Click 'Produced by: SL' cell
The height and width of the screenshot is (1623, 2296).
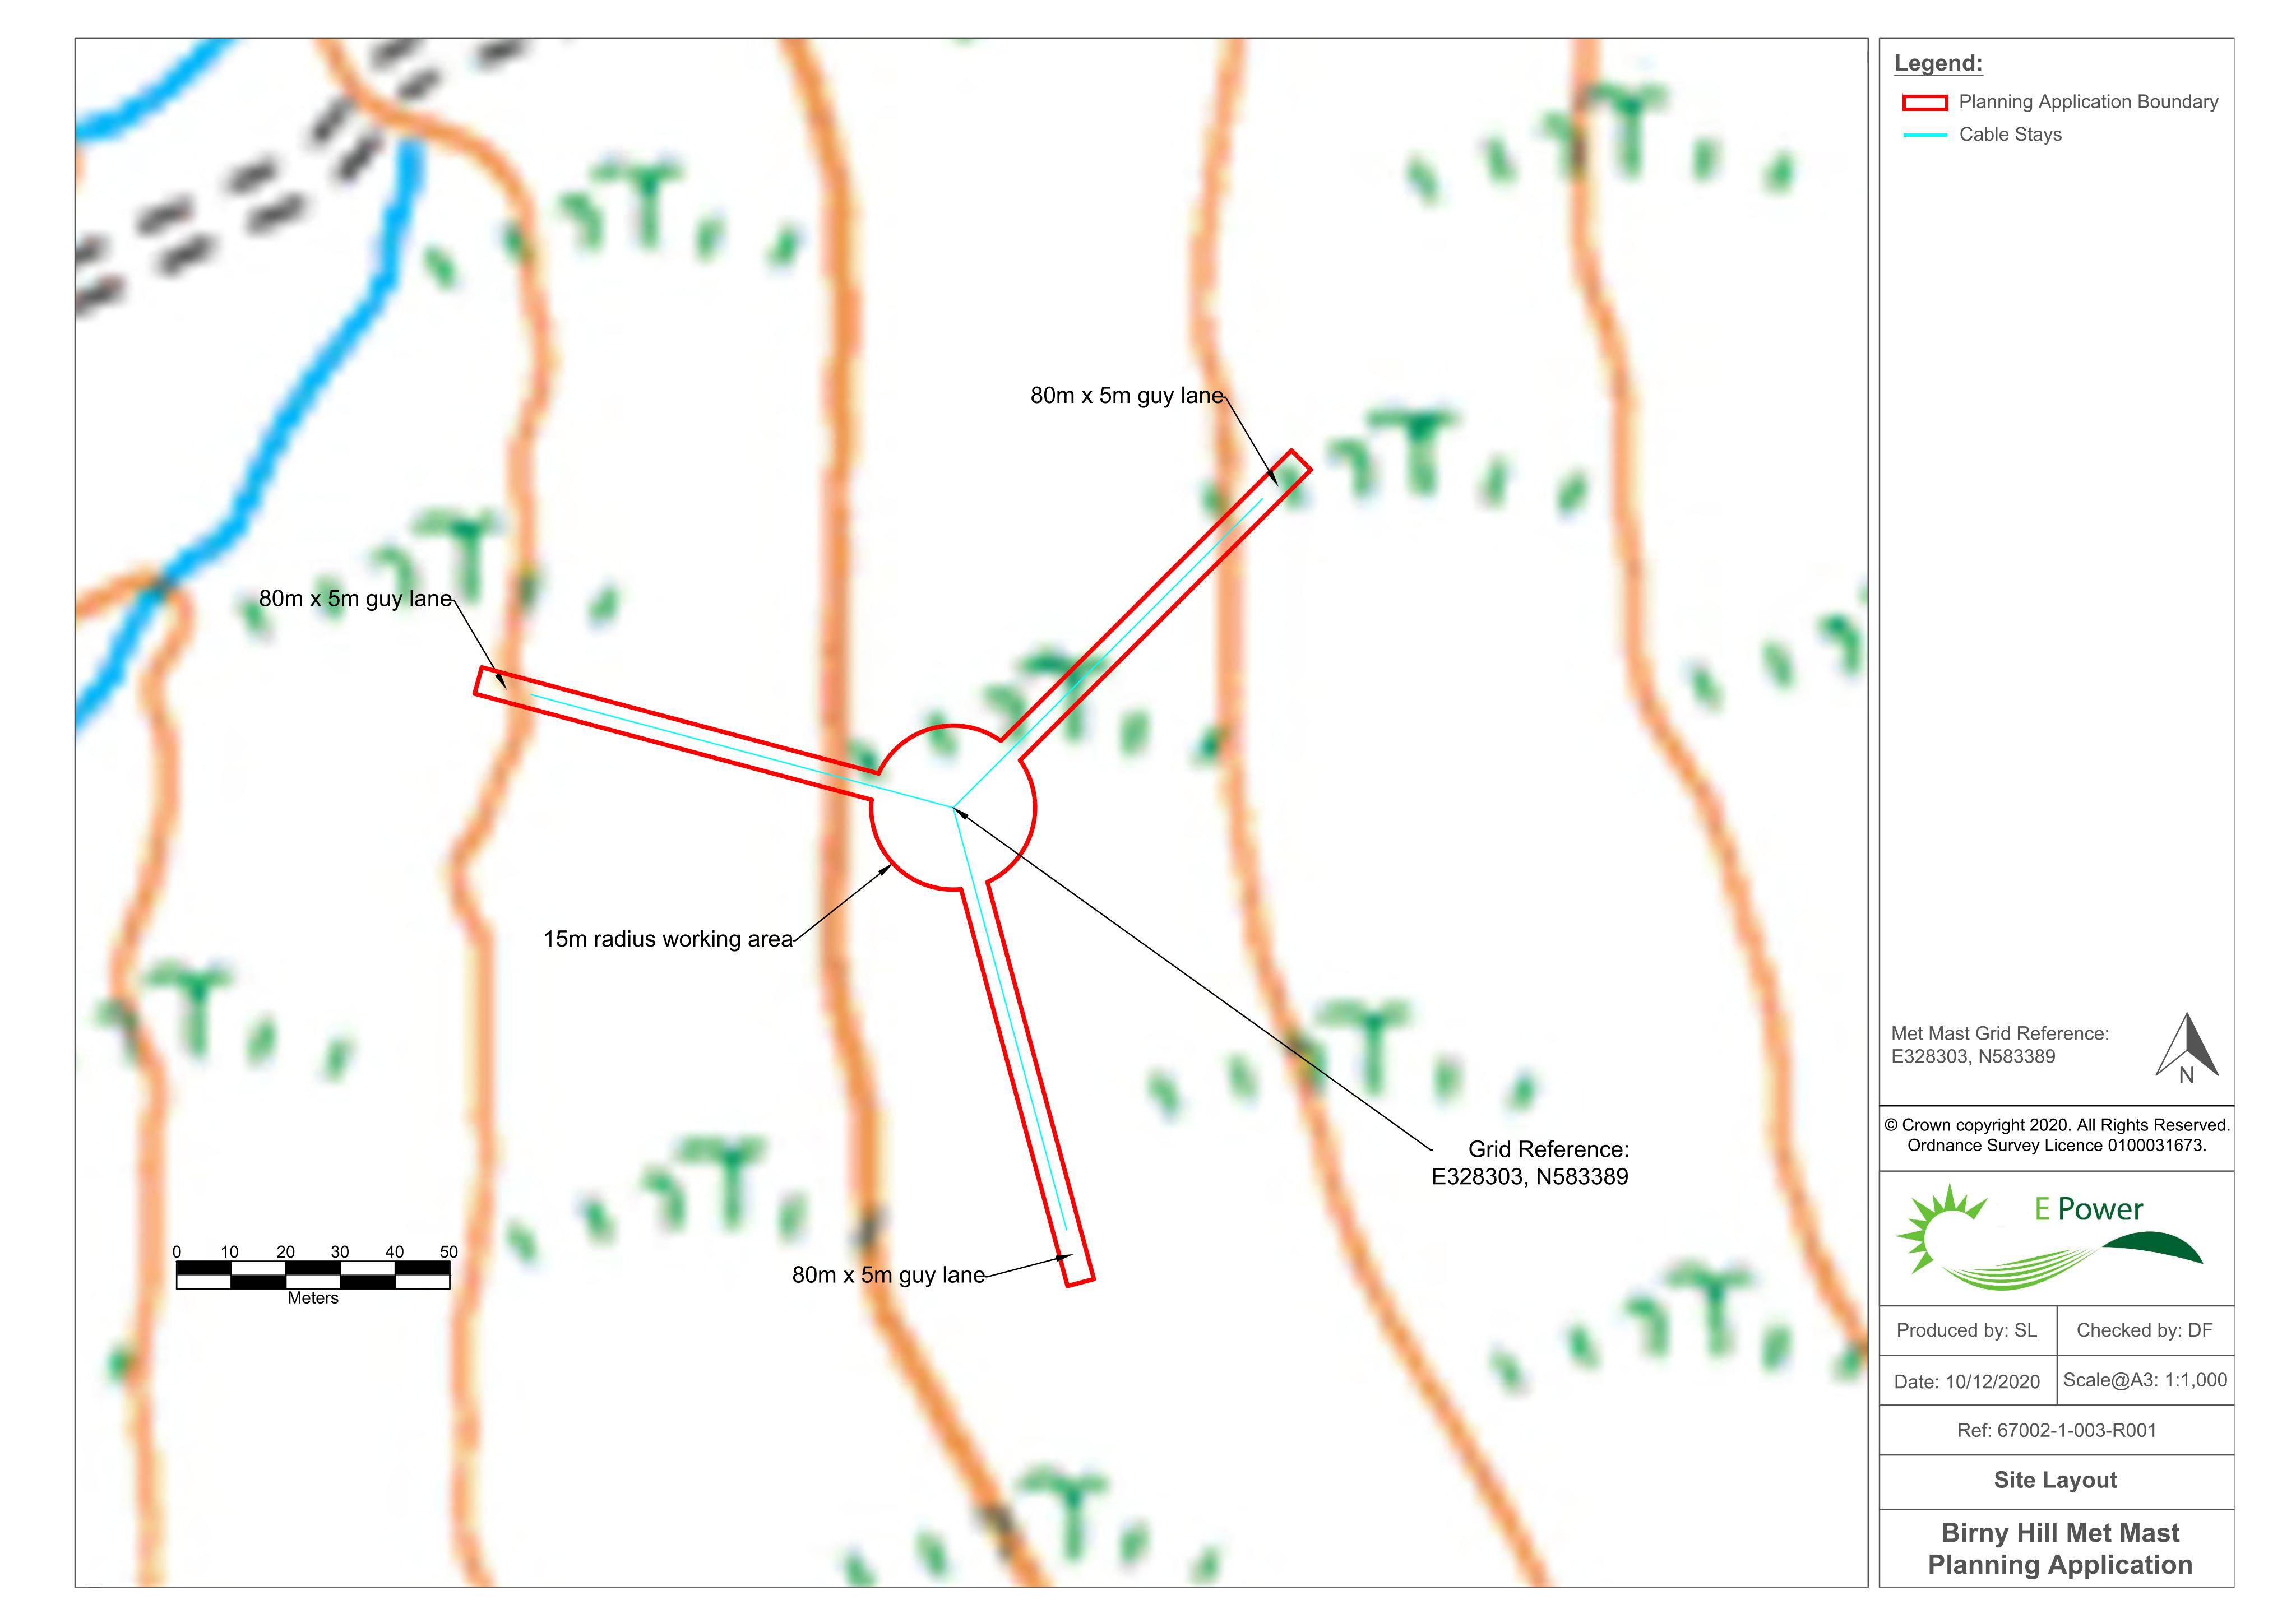1967,1331
